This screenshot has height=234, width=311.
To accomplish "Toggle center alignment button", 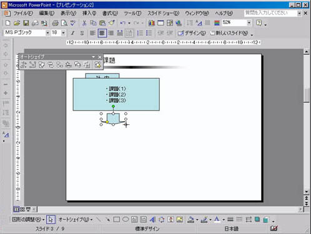I will pyautogui.click(x=102, y=33).
